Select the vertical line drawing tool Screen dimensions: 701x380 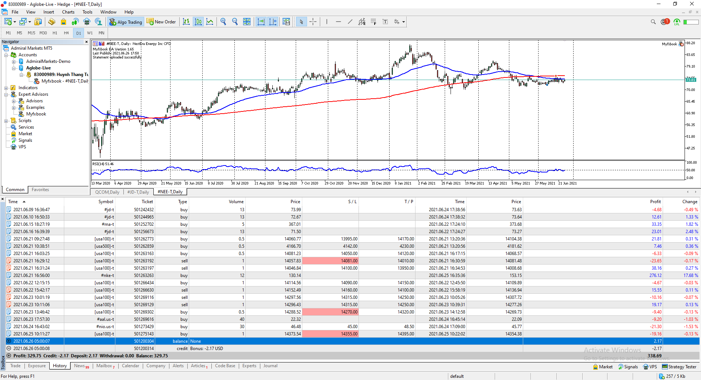click(327, 22)
